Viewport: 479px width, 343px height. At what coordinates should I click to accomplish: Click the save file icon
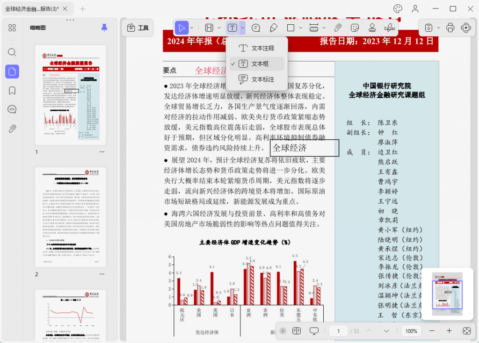pyautogui.click(x=428, y=28)
